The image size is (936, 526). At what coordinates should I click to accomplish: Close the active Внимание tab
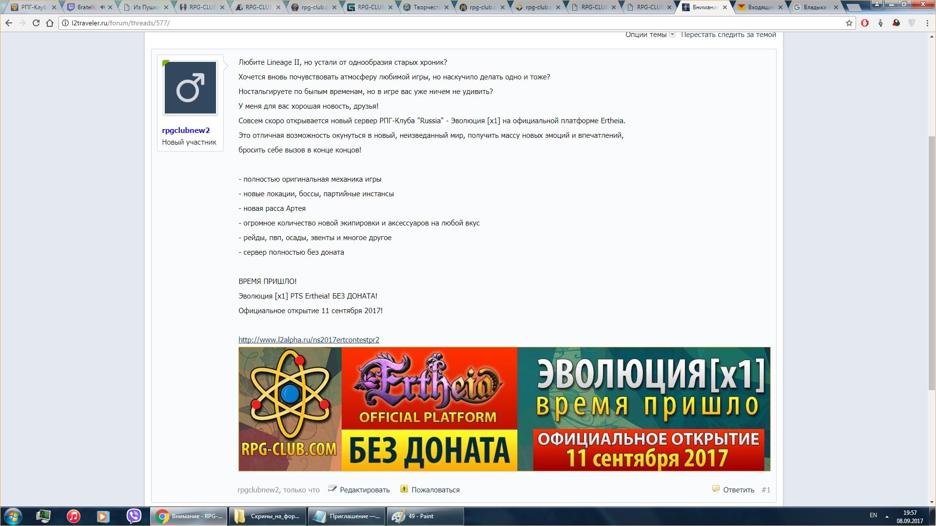tap(725, 7)
